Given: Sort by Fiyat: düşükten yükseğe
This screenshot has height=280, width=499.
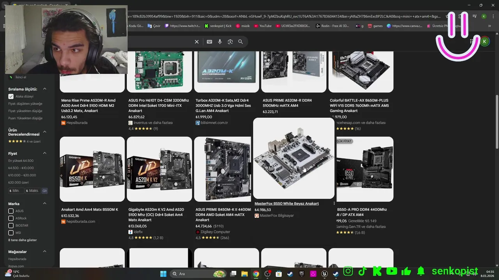Looking at the screenshot, I should pos(25,104).
